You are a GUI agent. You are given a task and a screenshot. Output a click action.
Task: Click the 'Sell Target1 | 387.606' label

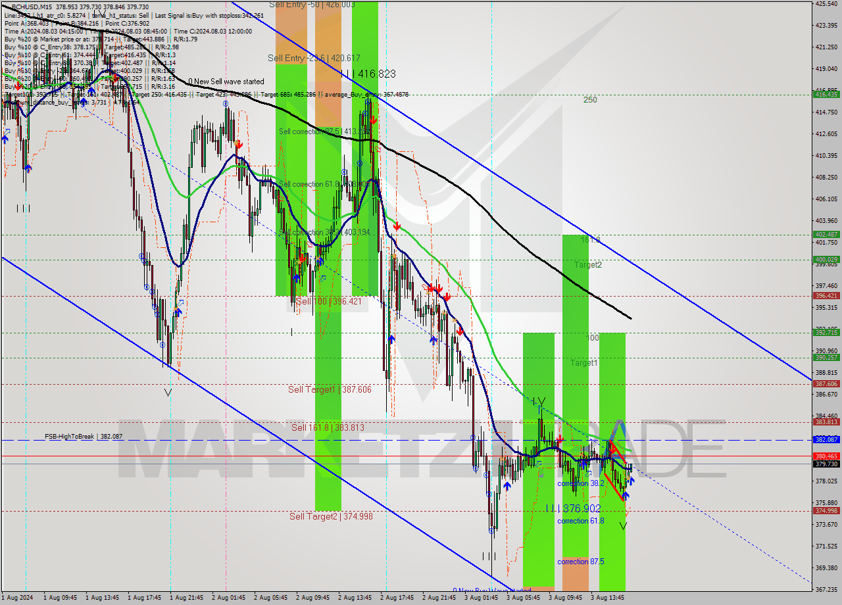pos(330,390)
